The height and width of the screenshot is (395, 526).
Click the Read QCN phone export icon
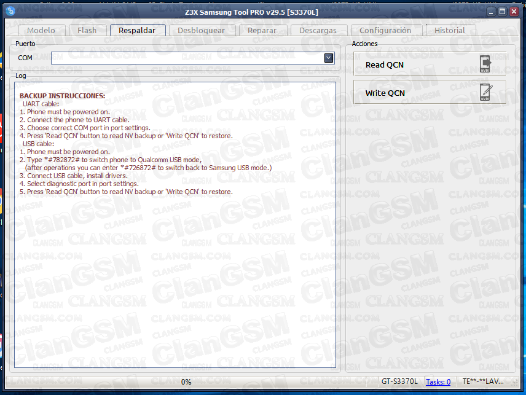[x=485, y=64]
